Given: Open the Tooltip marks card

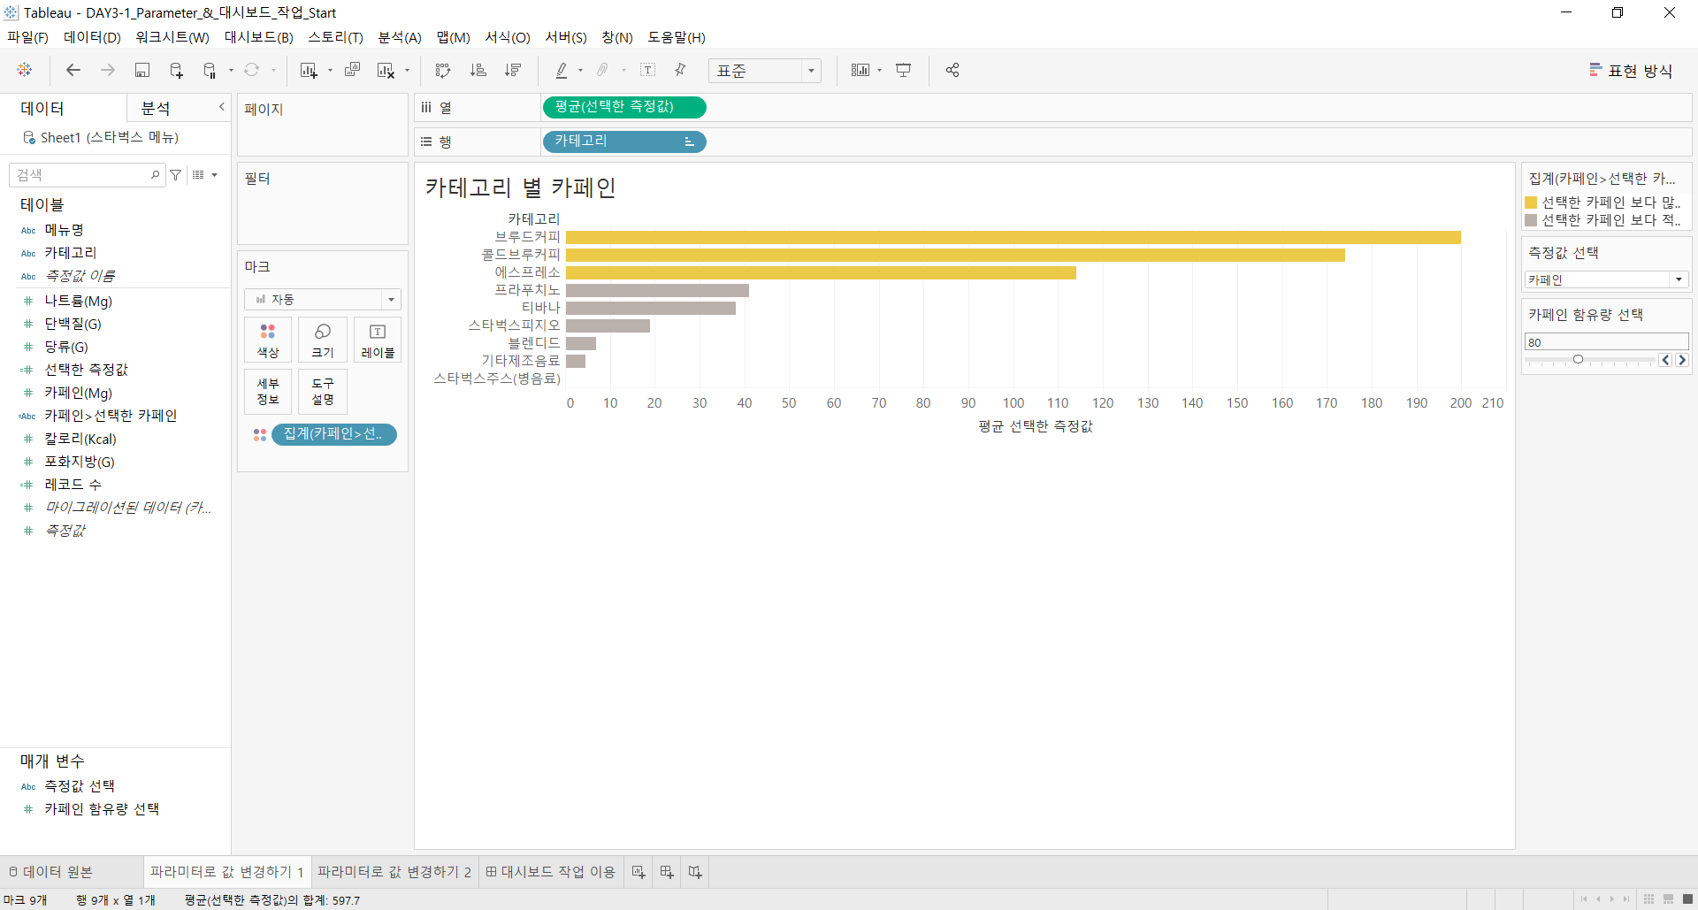Looking at the screenshot, I should pos(323,392).
